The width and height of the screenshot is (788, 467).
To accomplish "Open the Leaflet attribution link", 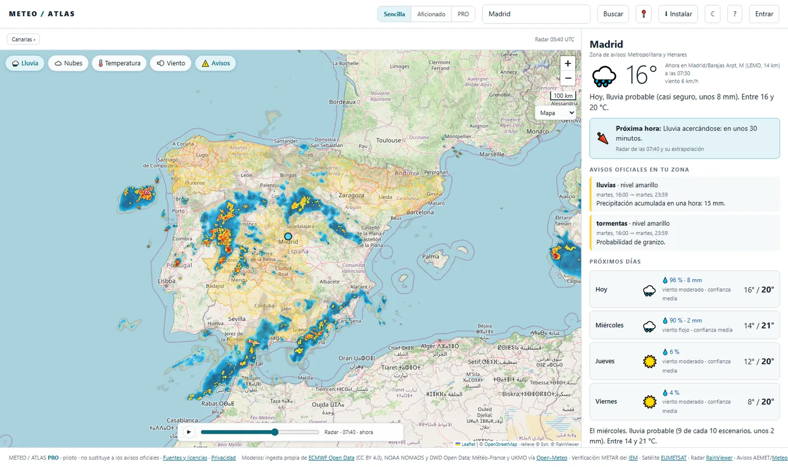I will [x=465, y=444].
